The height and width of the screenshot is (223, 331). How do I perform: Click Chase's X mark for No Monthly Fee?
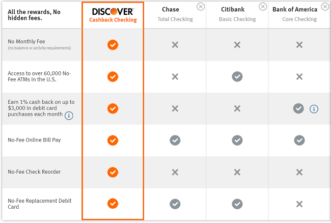175,45
